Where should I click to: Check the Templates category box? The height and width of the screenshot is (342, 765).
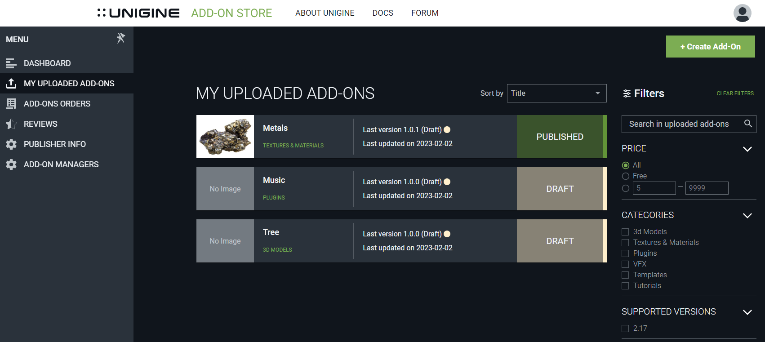(x=625, y=275)
